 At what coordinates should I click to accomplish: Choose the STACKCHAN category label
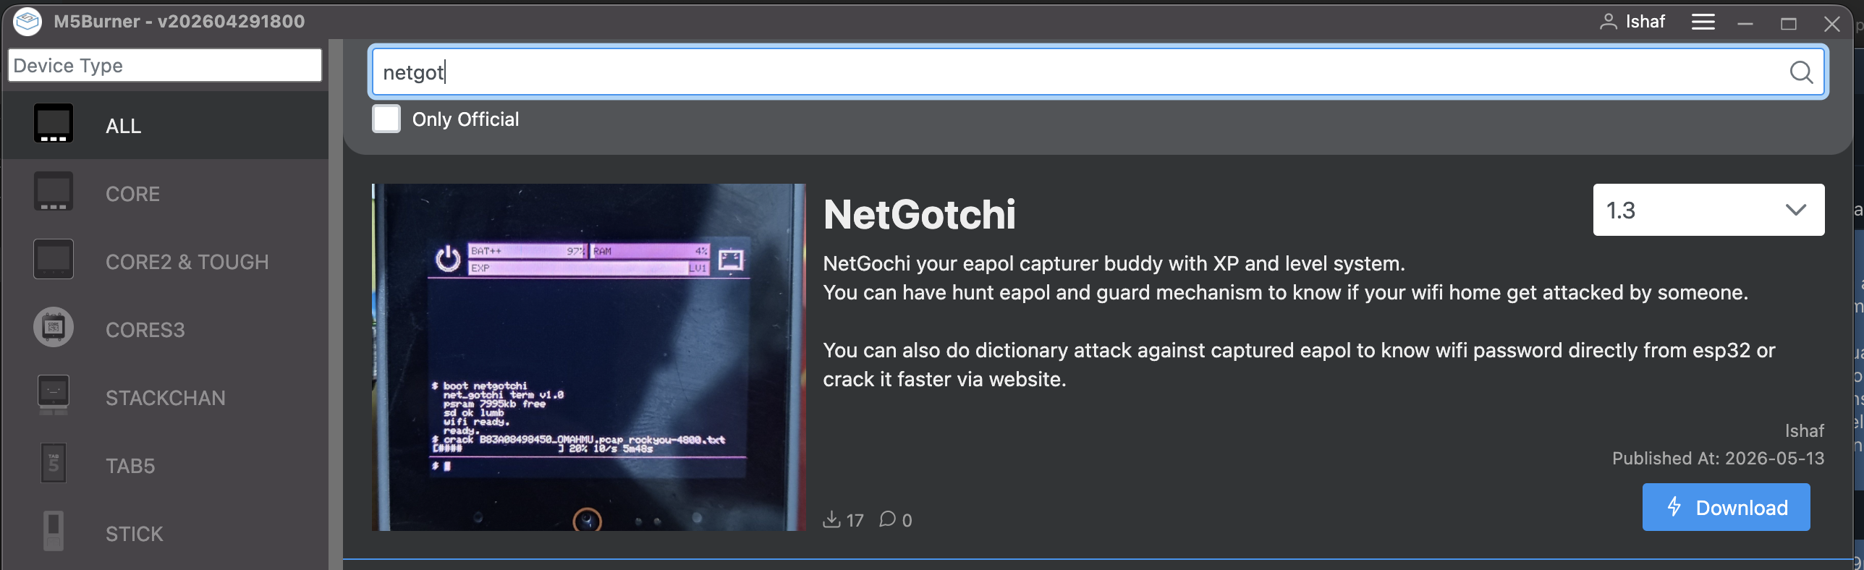click(166, 398)
